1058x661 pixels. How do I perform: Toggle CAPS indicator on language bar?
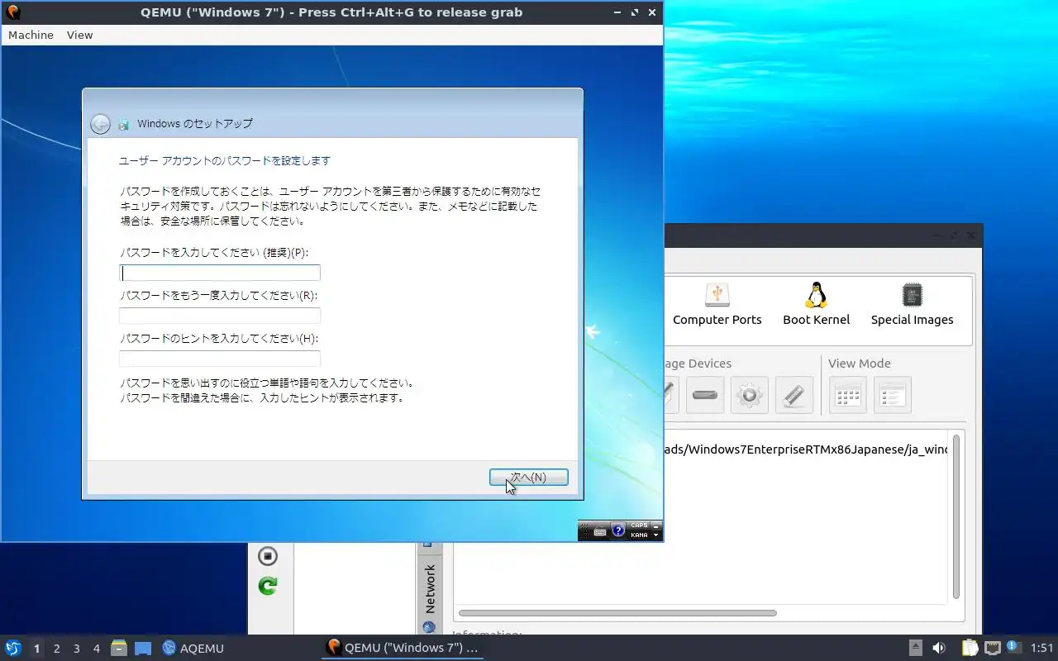639,525
